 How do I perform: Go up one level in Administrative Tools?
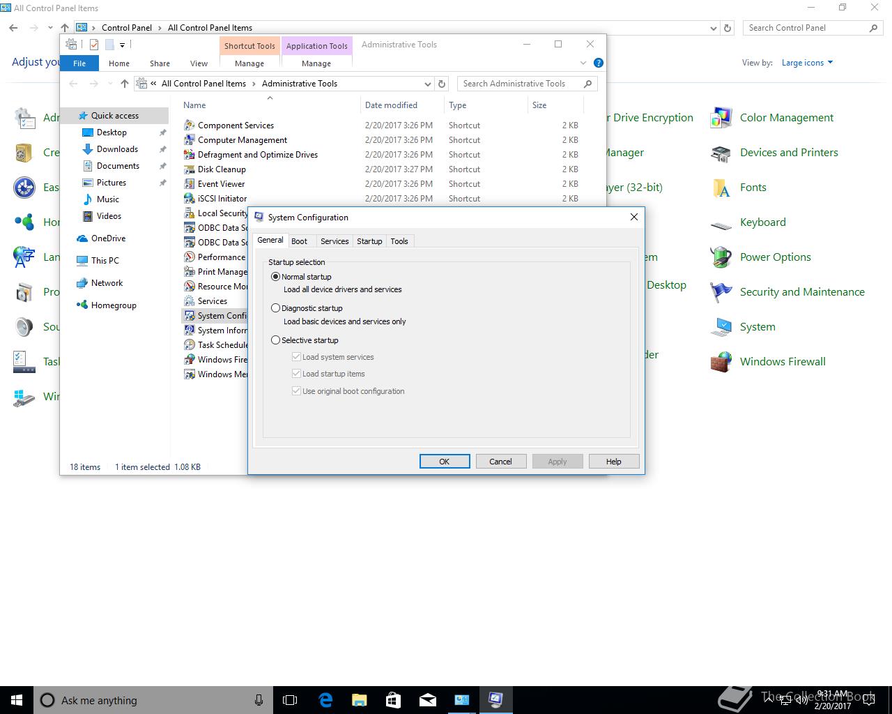[125, 84]
